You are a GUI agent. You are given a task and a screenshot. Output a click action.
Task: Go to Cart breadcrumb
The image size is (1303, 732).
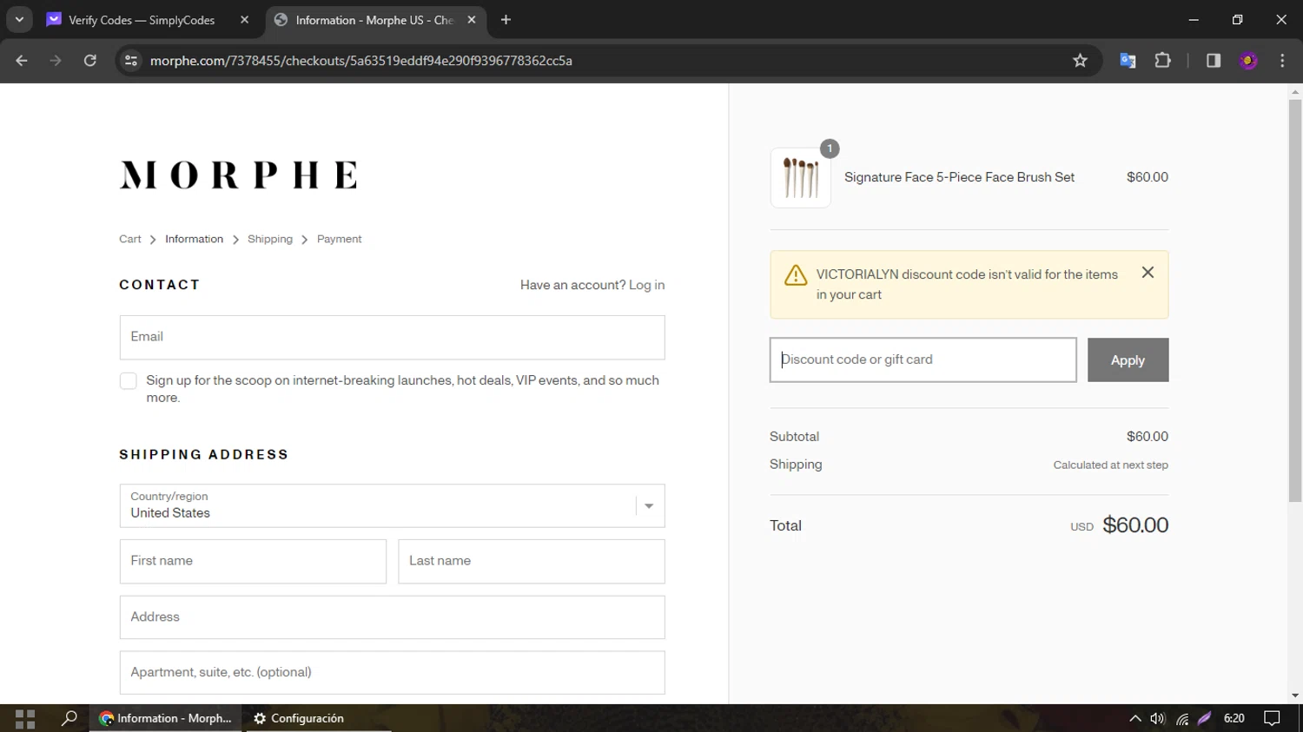click(x=129, y=239)
